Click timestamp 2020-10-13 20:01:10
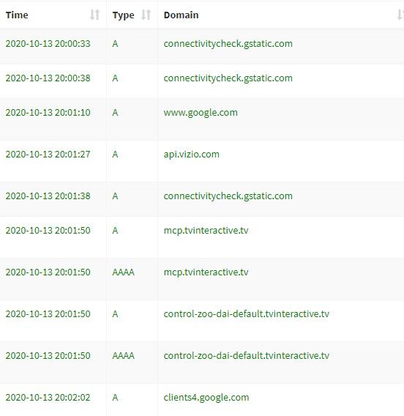Viewport: 404px width, 416px height. (48, 113)
